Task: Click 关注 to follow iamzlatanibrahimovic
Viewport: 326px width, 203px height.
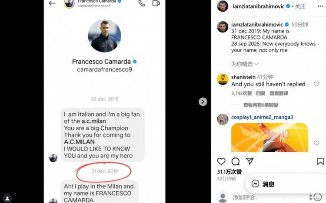Action: 300,7
